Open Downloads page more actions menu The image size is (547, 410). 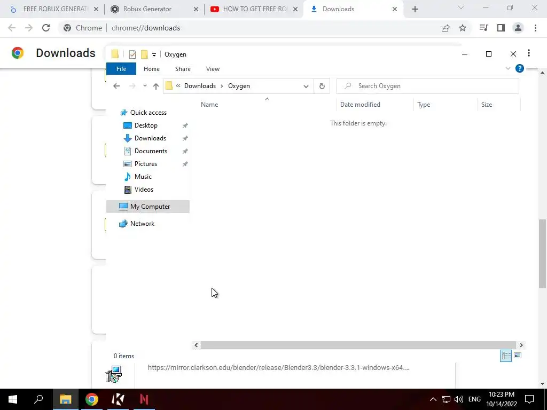[x=529, y=53]
